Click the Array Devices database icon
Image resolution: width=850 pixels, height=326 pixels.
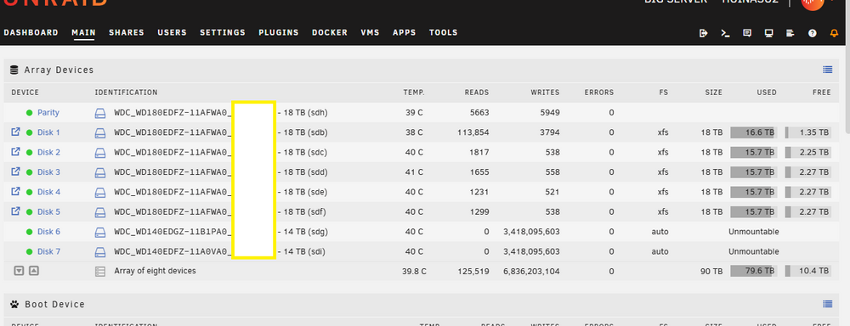tap(14, 70)
